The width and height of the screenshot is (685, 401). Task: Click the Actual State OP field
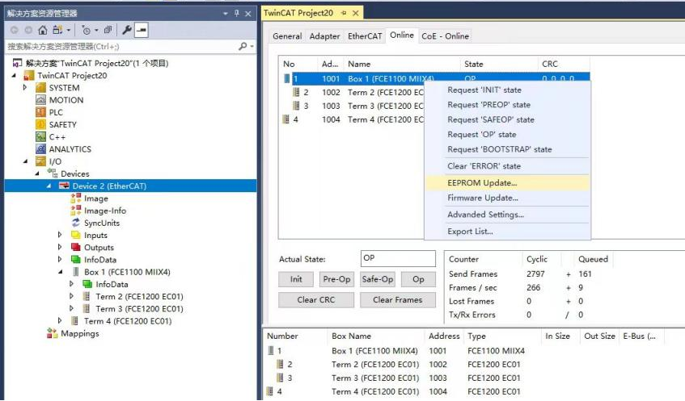click(398, 258)
